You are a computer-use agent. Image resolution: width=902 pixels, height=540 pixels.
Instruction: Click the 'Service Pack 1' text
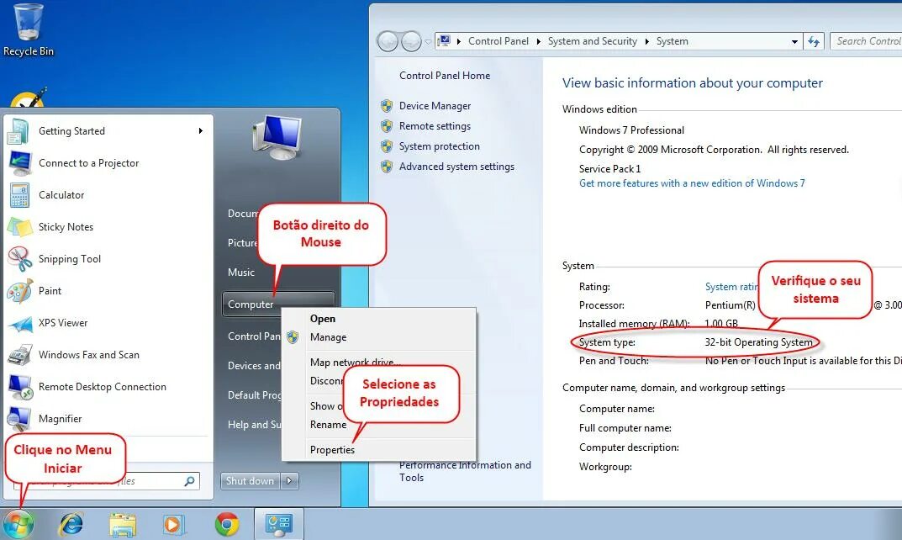pyautogui.click(x=609, y=169)
